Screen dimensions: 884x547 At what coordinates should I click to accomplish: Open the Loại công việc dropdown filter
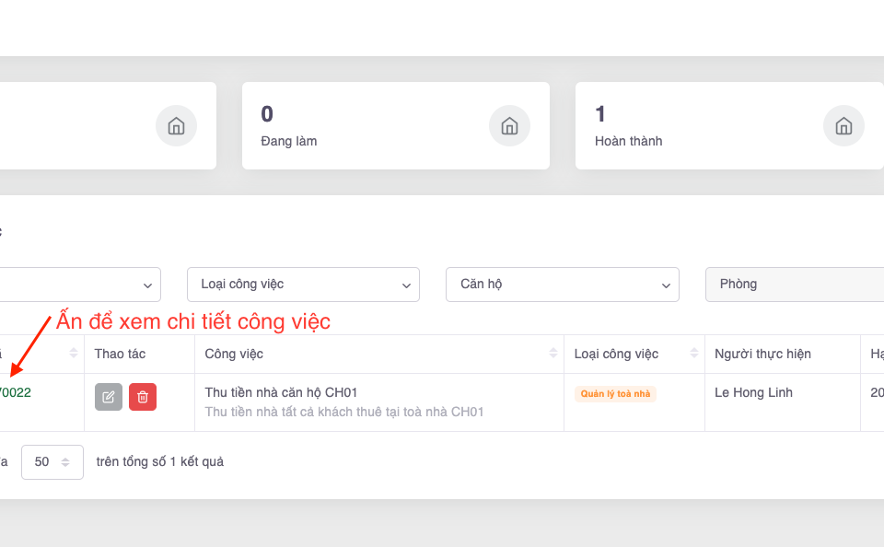pyautogui.click(x=303, y=285)
